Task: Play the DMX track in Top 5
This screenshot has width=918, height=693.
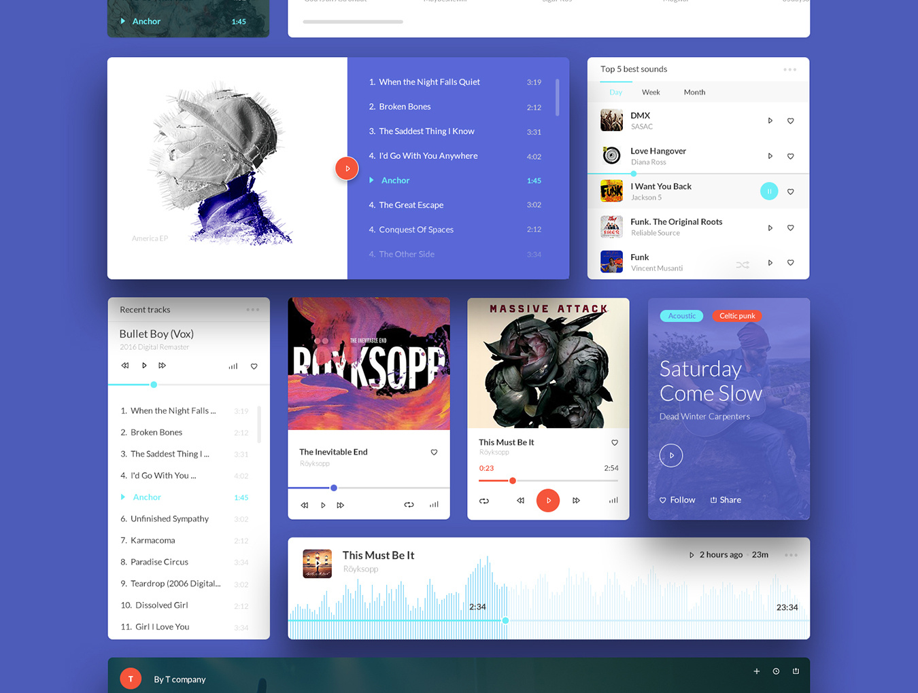Action: (770, 121)
